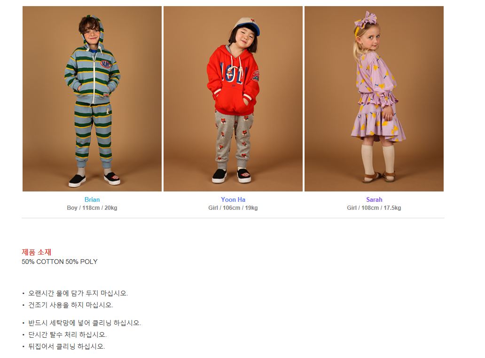Click Girl / 106cm / 19kg text

pyautogui.click(x=233, y=208)
